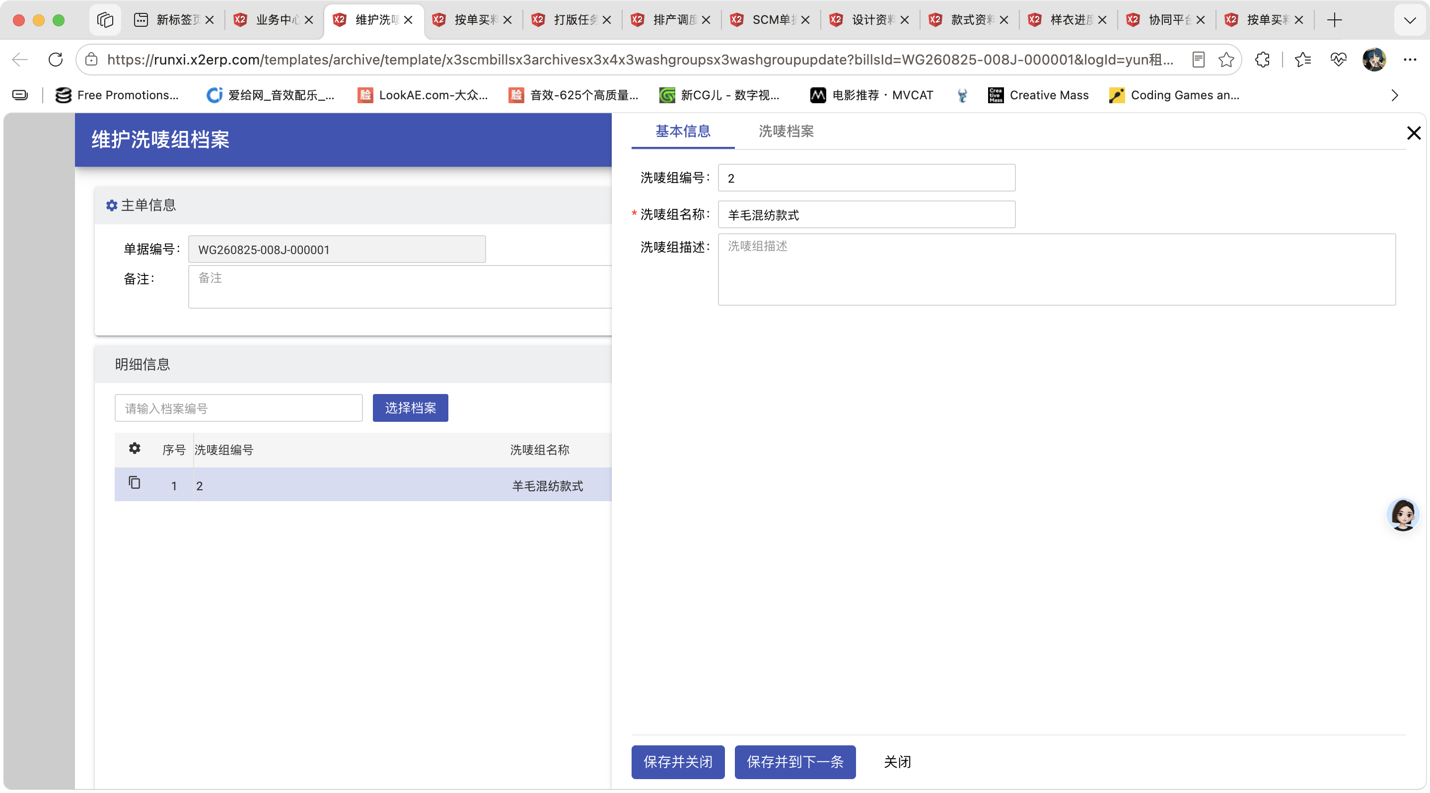Open a new browser tab with plus

pos(1335,20)
